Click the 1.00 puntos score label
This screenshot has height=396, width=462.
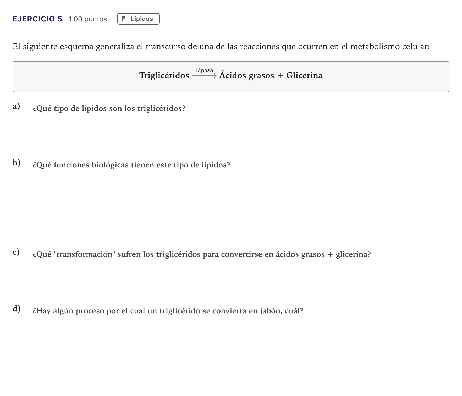[x=88, y=19]
